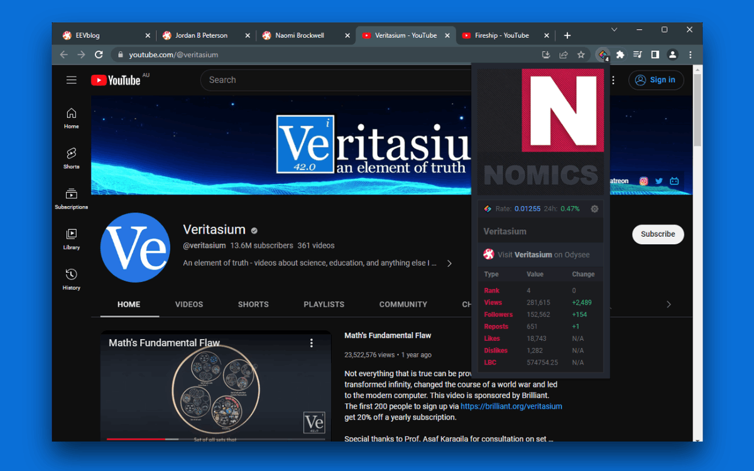Click the 13.6M subscribers text
This screenshot has width=754, height=471.
point(261,246)
